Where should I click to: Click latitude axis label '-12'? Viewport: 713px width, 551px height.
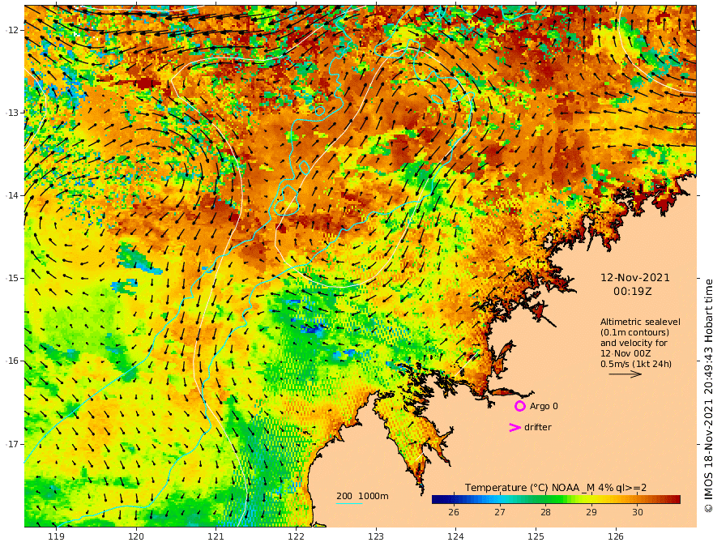[12, 30]
